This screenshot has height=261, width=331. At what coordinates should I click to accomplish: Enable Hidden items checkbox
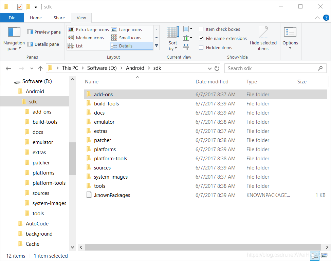(201, 47)
